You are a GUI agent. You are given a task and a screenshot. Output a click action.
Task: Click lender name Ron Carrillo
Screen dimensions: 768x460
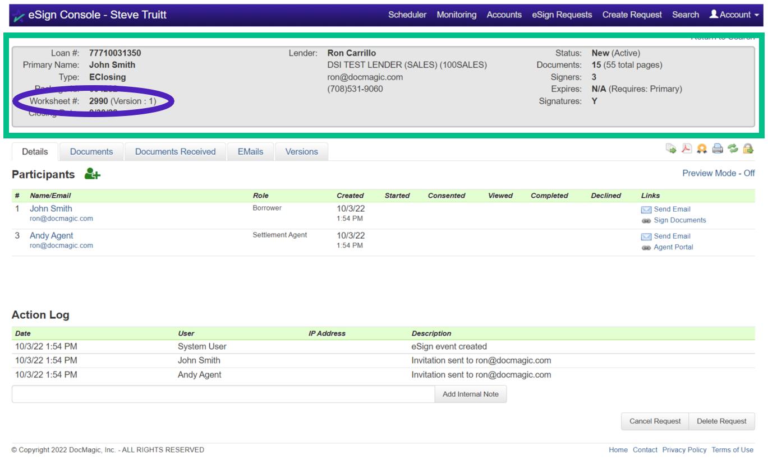click(352, 53)
